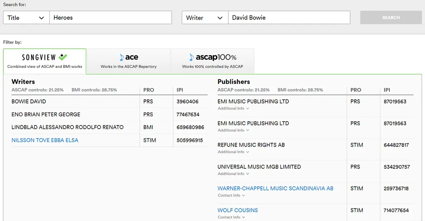Open the Warner-Chappell Music Scandinavia AB link

tap(276, 188)
